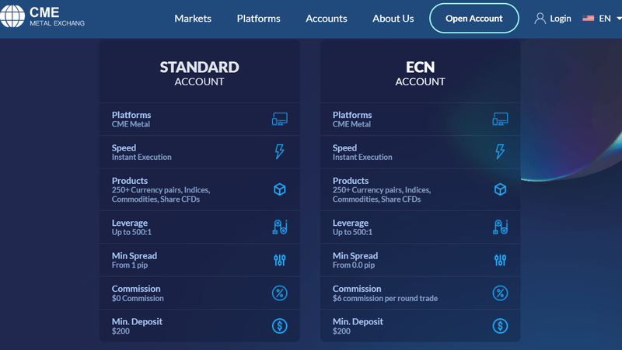Image resolution: width=622 pixels, height=350 pixels.
Task: Click 'Up to 500:1' in ECN account
Action: pyautogui.click(x=352, y=232)
